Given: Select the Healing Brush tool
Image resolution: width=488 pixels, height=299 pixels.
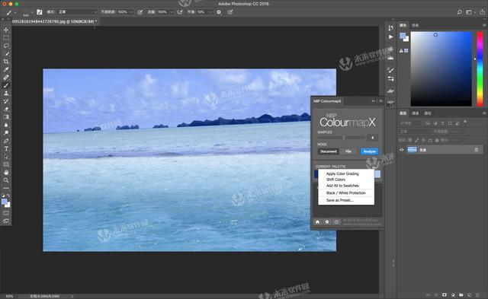Looking at the screenshot, I should pos(6,78).
